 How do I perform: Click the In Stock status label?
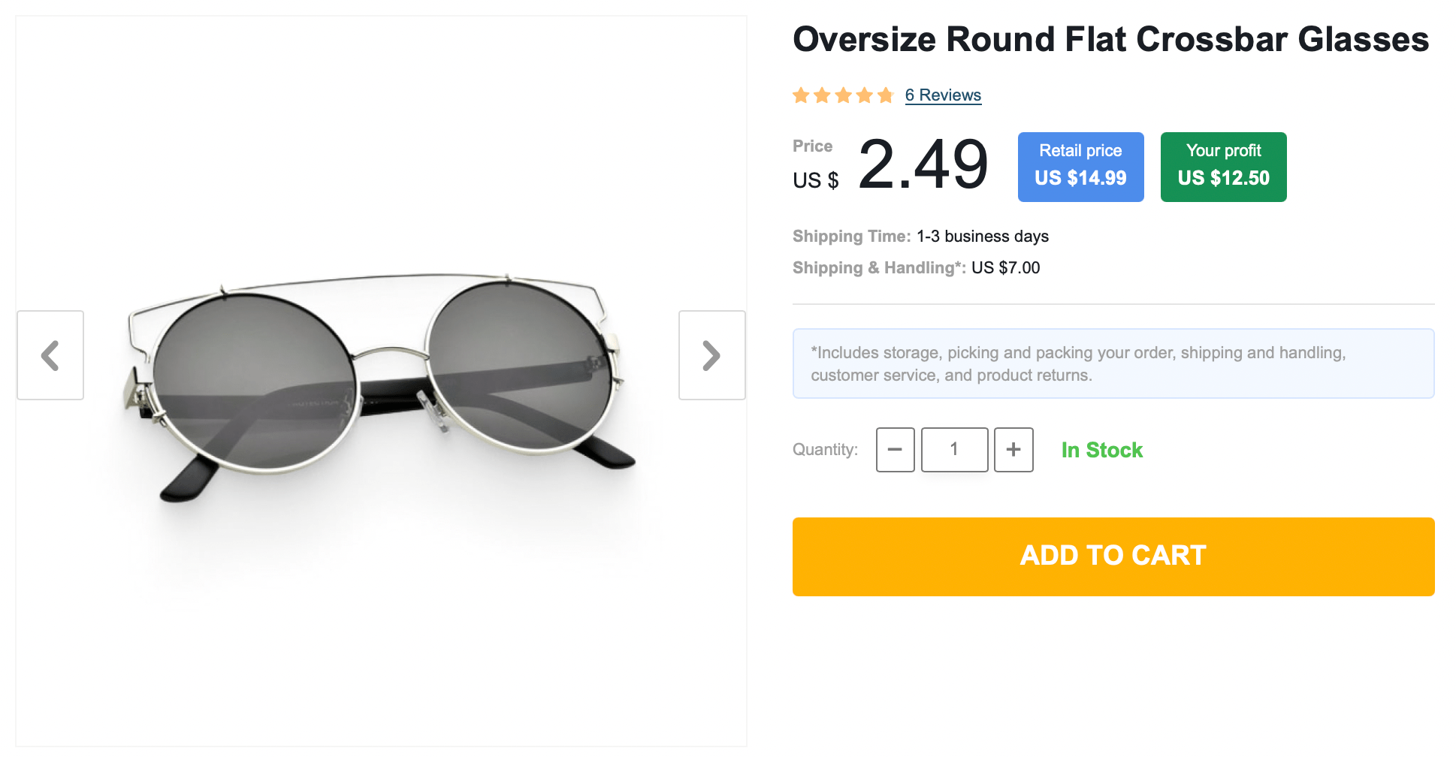(1101, 450)
